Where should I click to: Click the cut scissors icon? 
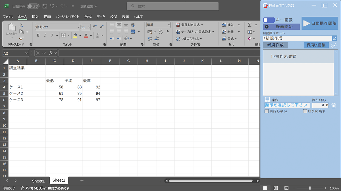21,25
